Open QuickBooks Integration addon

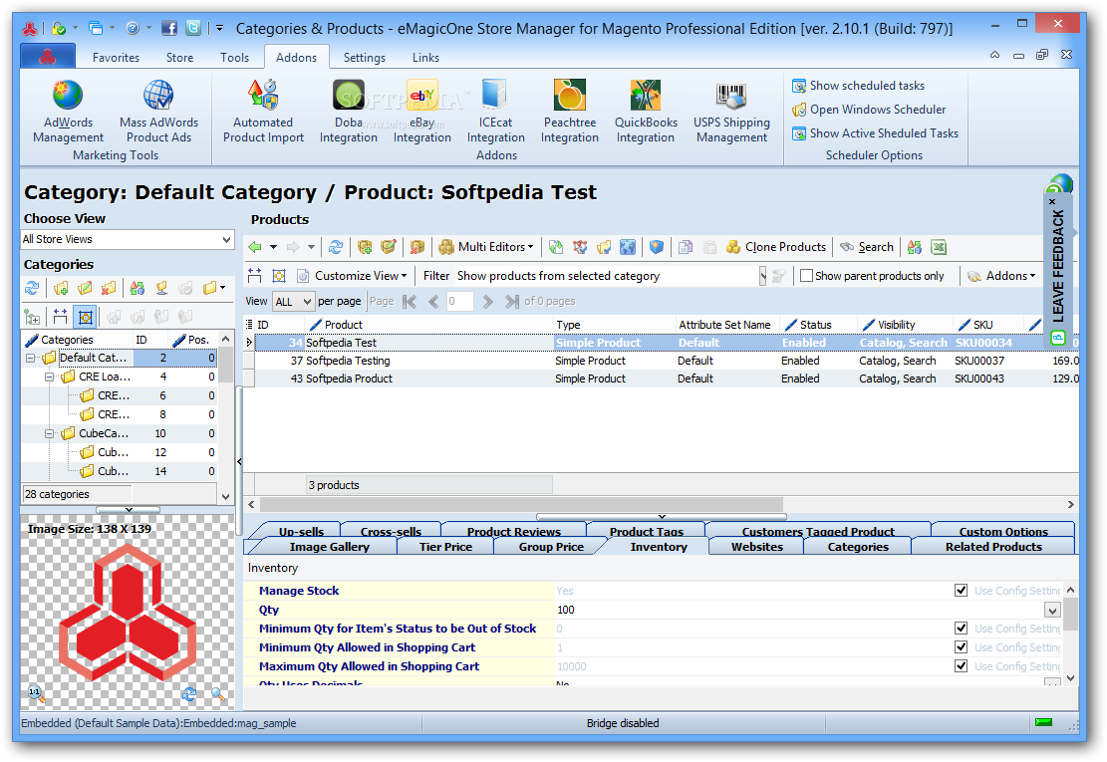(646, 112)
